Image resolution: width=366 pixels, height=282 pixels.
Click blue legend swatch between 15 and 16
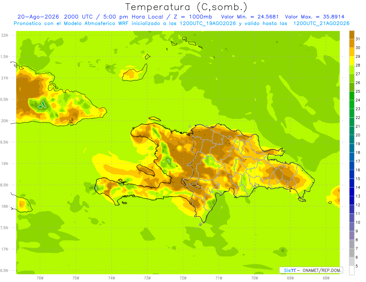tap(352, 174)
